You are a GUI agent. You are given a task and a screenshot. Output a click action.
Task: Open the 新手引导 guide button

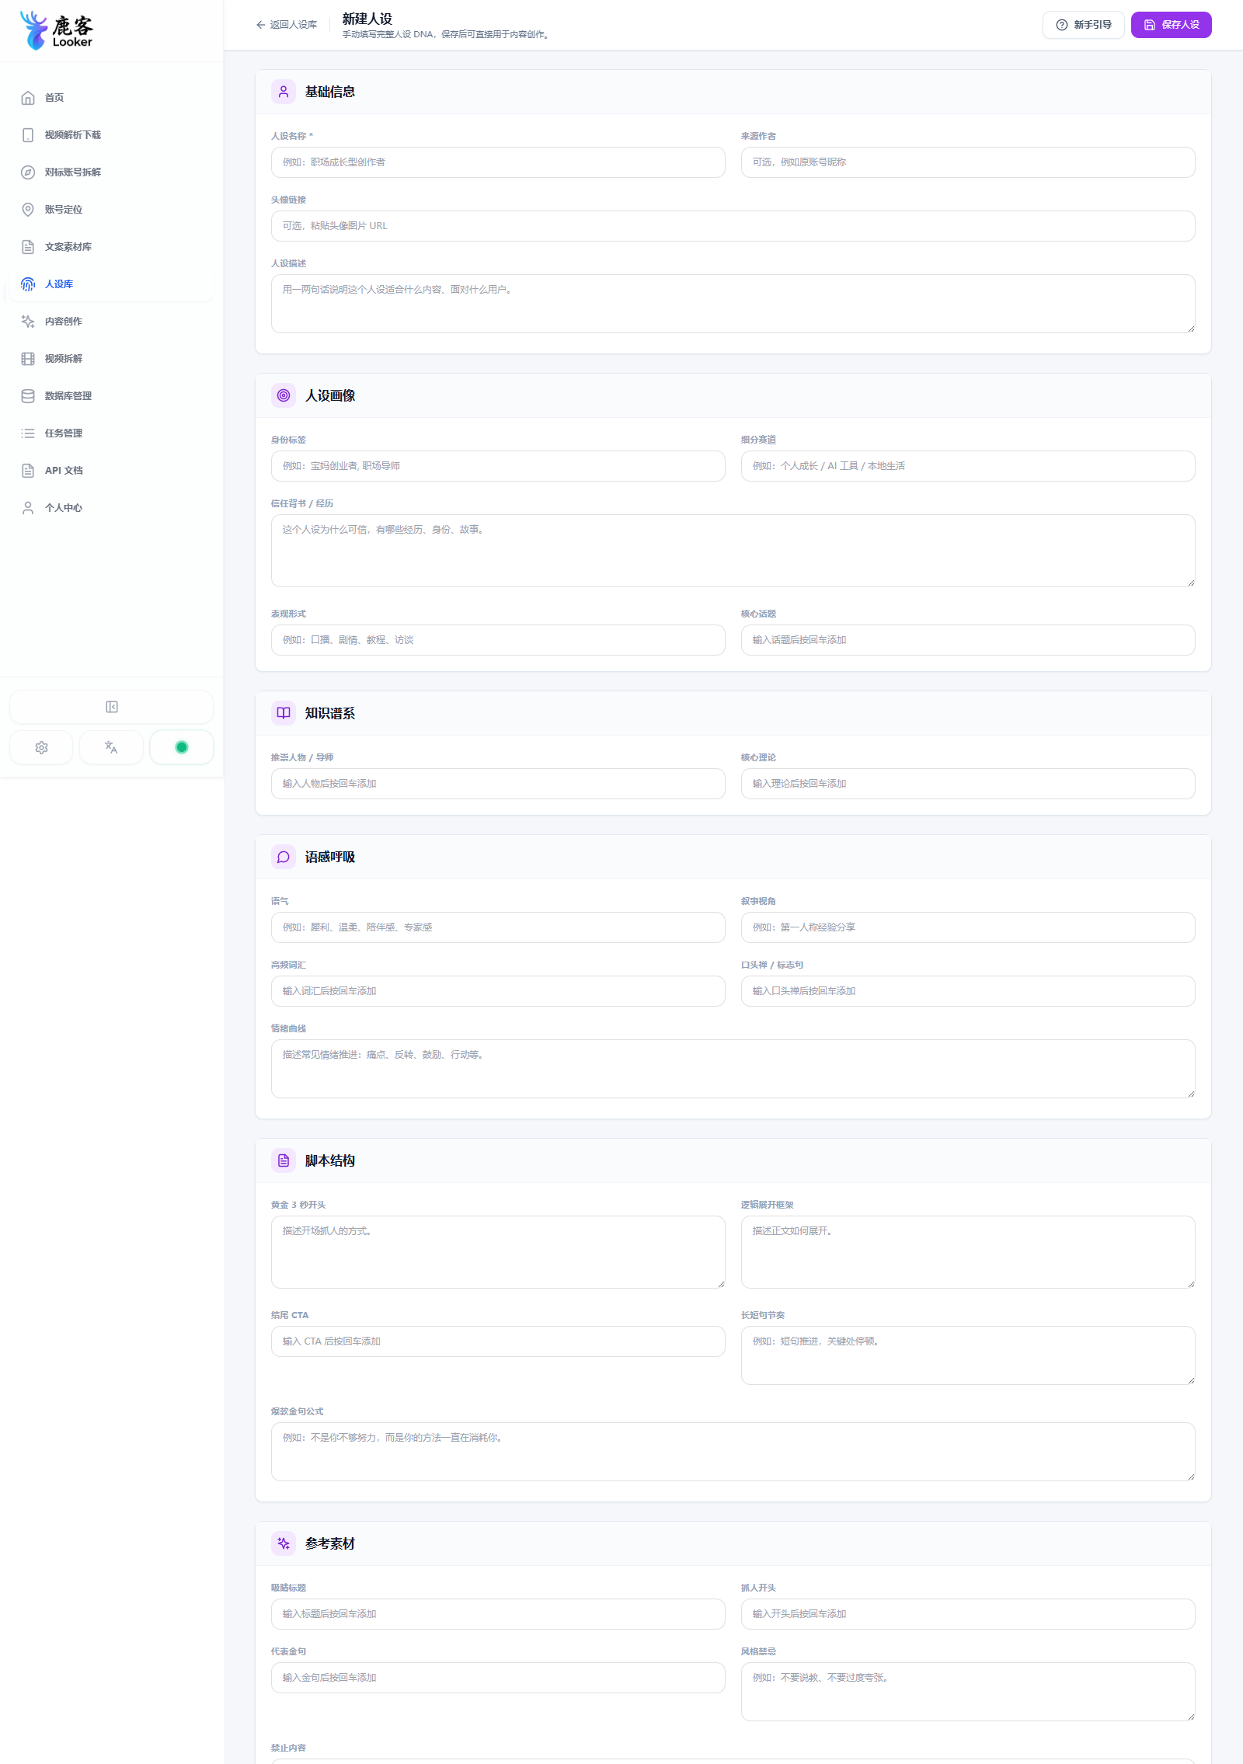1083,25
